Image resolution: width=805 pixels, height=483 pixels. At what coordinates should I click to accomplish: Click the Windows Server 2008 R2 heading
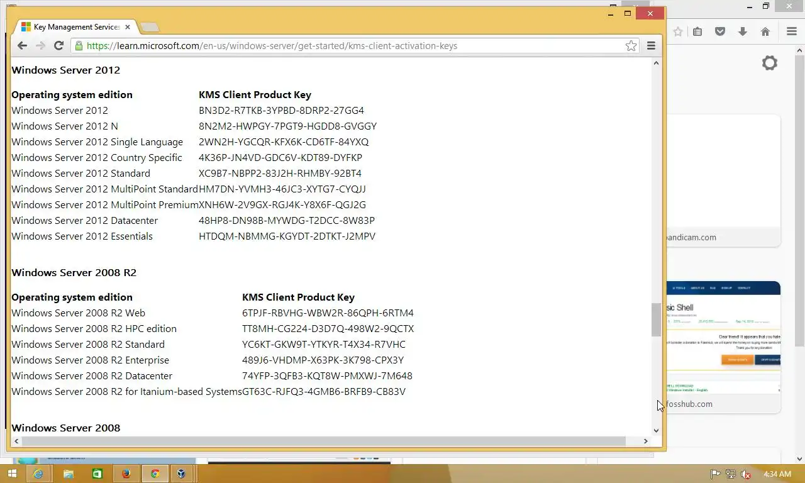74,272
